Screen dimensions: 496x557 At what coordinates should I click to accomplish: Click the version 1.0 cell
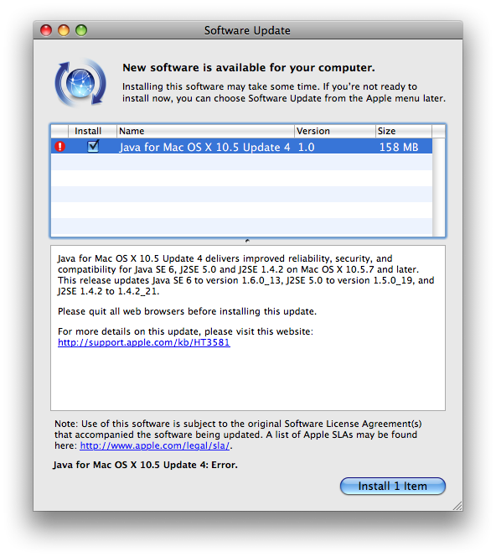pyautogui.click(x=306, y=147)
